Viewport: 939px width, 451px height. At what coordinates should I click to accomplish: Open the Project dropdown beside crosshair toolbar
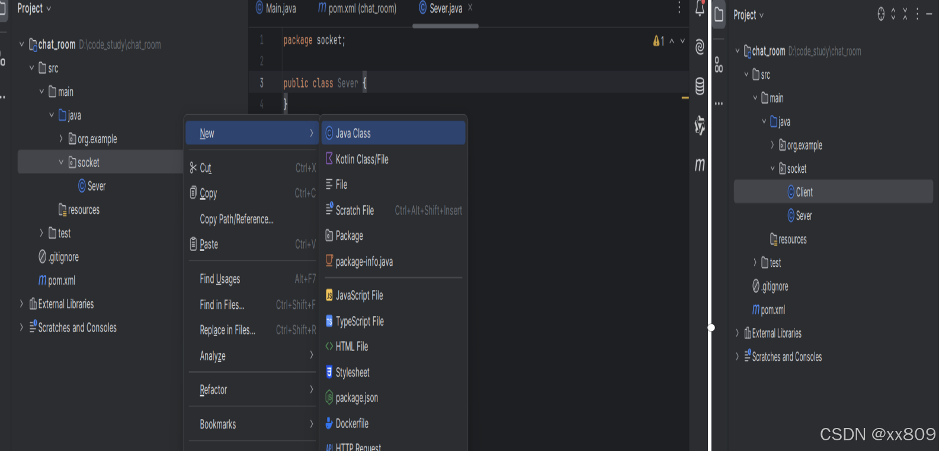[x=749, y=15]
